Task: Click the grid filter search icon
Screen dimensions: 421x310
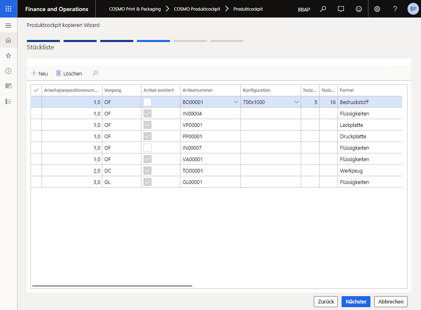Action: [x=95, y=73]
